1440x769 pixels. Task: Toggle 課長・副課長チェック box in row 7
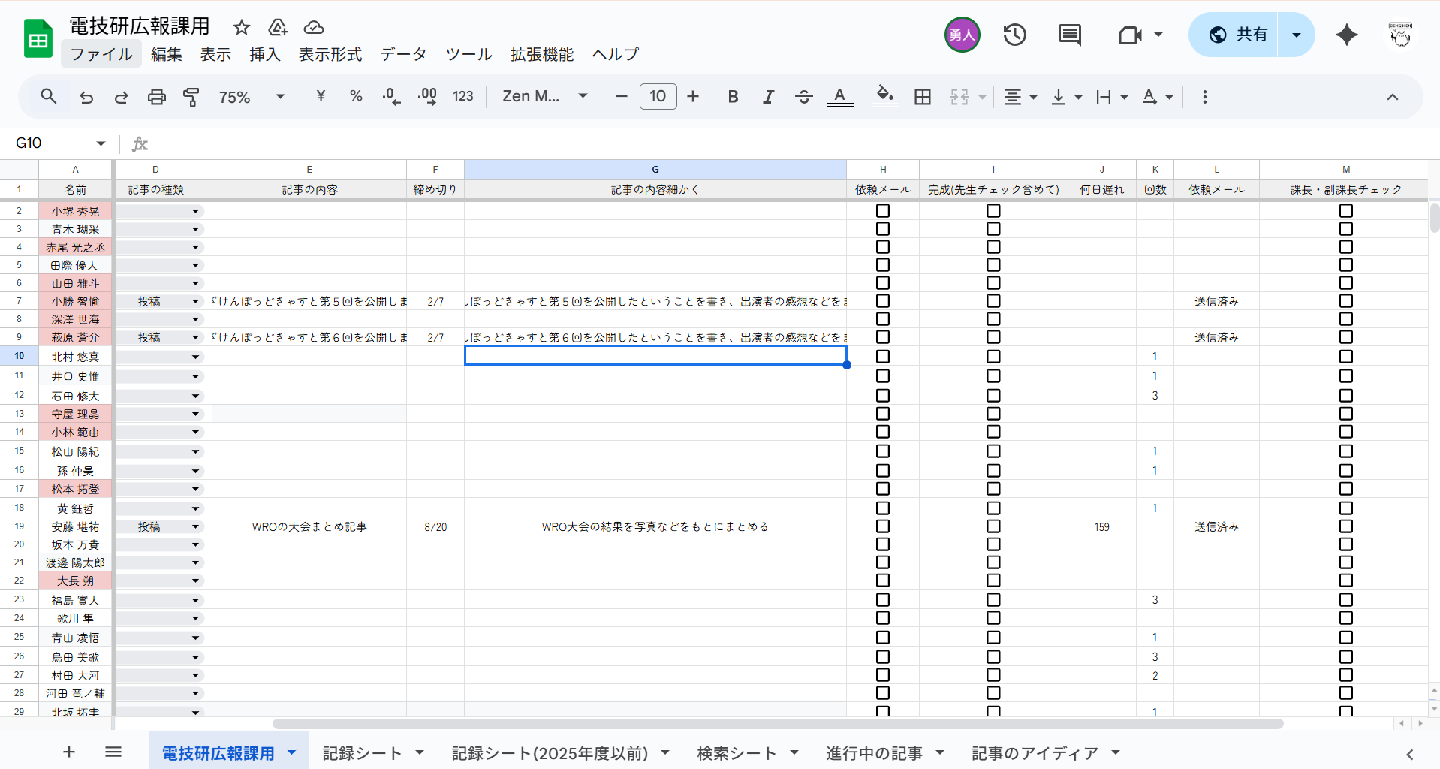click(1345, 301)
